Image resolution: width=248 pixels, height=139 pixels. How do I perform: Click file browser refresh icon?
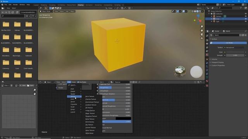point(13,12)
